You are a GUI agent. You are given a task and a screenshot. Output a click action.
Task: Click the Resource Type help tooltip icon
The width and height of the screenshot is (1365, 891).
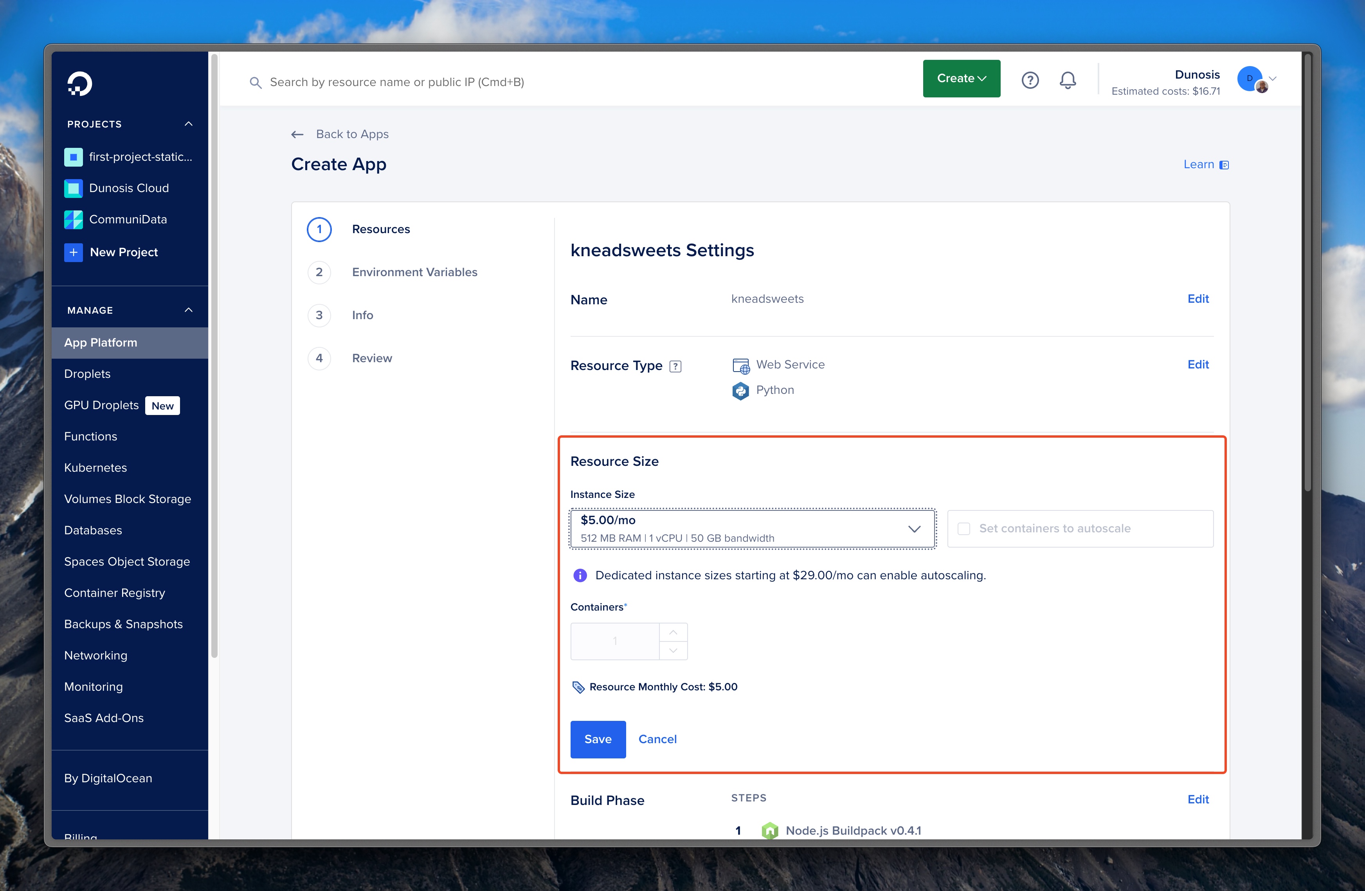tap(675, 366)
